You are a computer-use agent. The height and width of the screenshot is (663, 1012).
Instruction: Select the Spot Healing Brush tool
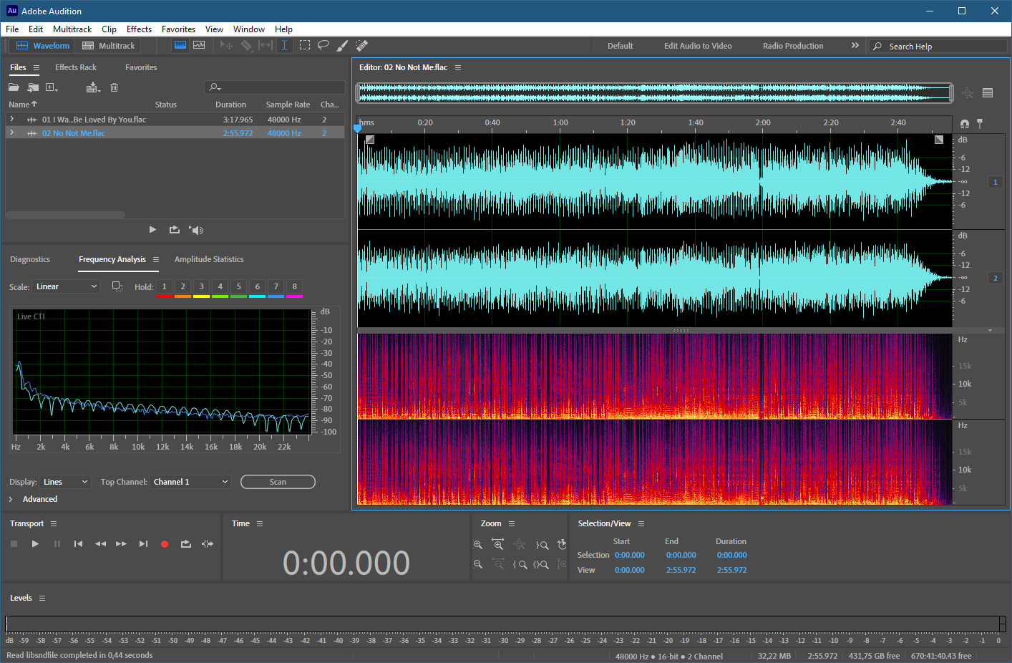362,45
